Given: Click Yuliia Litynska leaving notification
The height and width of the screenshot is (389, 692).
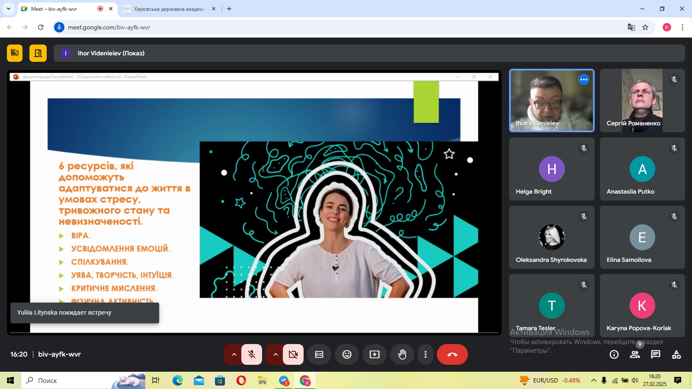Looking at the screenshot, I should click(85, 313).
